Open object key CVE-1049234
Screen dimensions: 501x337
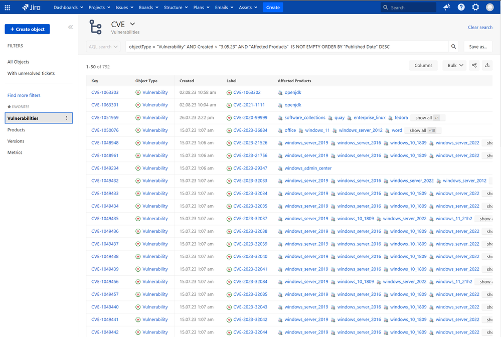105,168
